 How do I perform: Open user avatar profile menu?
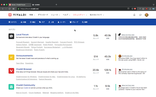coord(146,15)
